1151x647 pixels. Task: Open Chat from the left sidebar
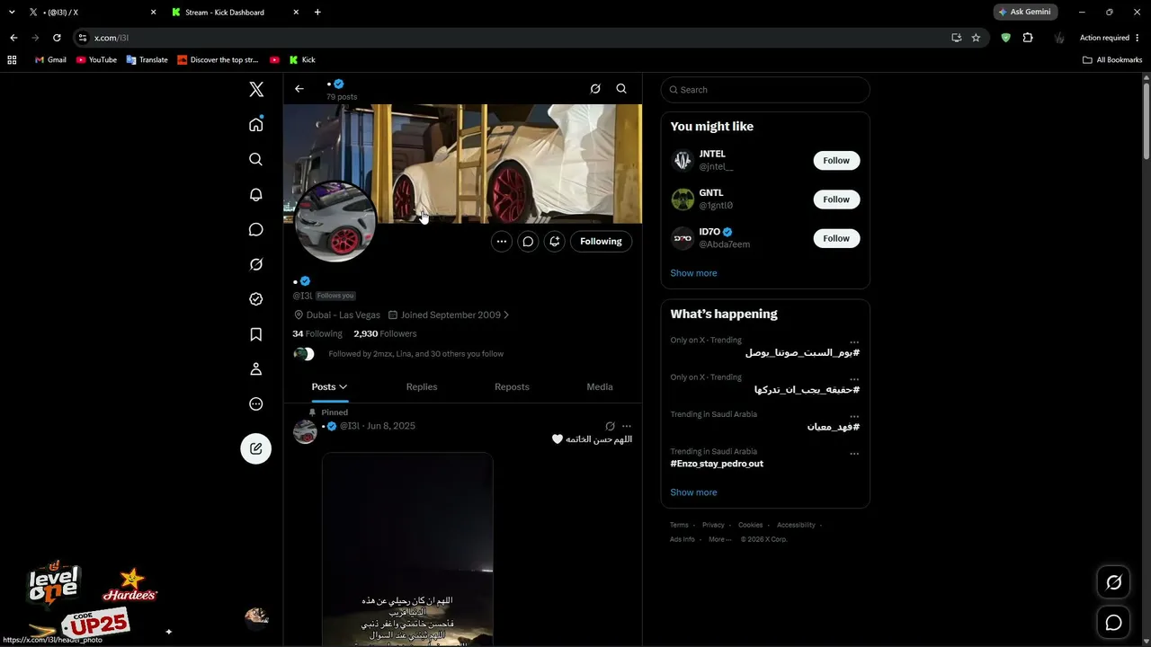256,229
